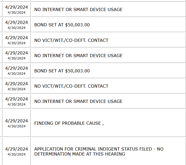186x165 pixels.
Task: Select 4/29/2024 date beside the INDIGENT STATUS application
Action: [16, 149]
